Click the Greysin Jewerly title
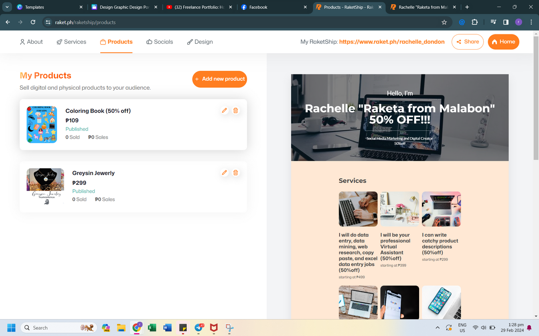 click(93, 173)
